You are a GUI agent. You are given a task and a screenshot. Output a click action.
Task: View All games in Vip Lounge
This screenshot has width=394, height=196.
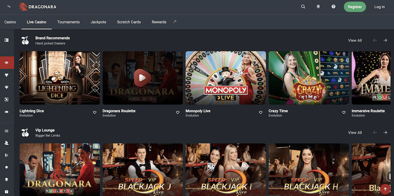tap(355, 133)
